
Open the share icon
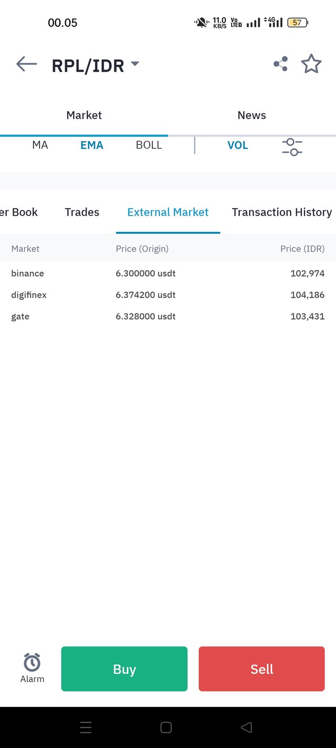tap(280, 64)
